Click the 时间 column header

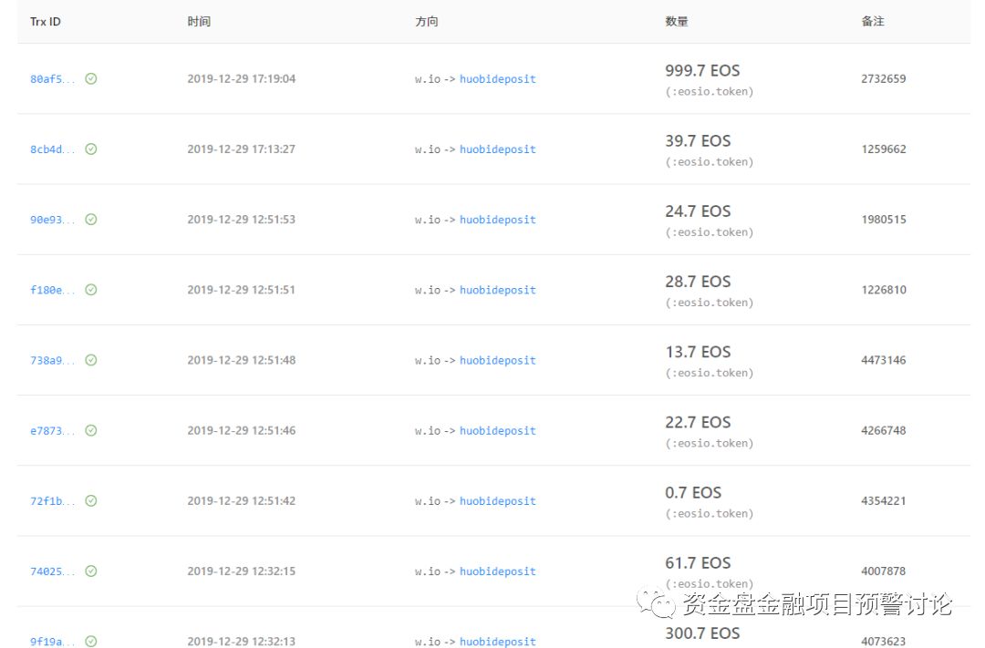coord(199,21)
